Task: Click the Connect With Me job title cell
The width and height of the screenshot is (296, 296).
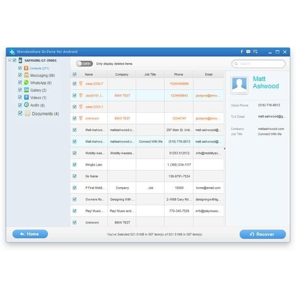Action: tap(151, 141)
